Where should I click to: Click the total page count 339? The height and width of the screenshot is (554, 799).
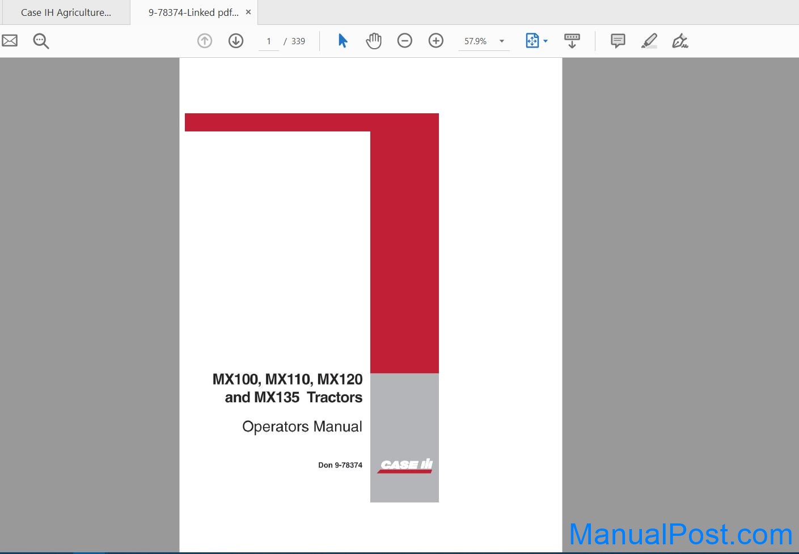coord(298,41)
